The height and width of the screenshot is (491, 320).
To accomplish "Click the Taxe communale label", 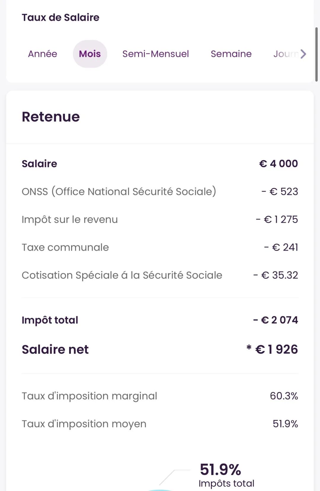I will [65, 247].
